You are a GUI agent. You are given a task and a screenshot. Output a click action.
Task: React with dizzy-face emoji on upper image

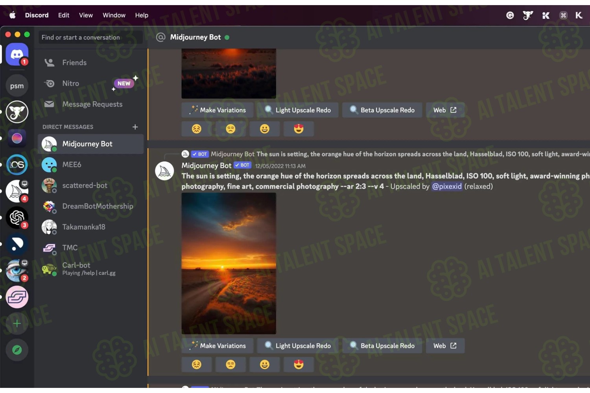197,129
